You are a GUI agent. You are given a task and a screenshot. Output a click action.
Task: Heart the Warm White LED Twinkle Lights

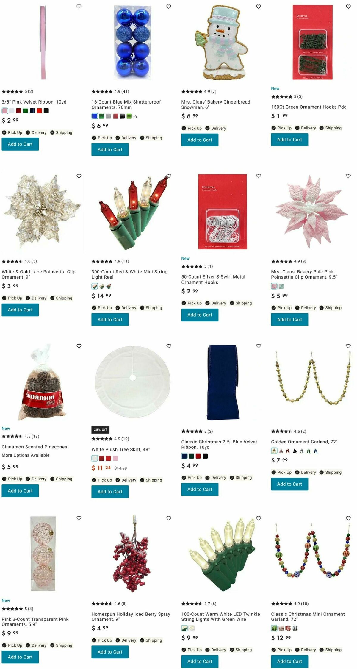259,518
